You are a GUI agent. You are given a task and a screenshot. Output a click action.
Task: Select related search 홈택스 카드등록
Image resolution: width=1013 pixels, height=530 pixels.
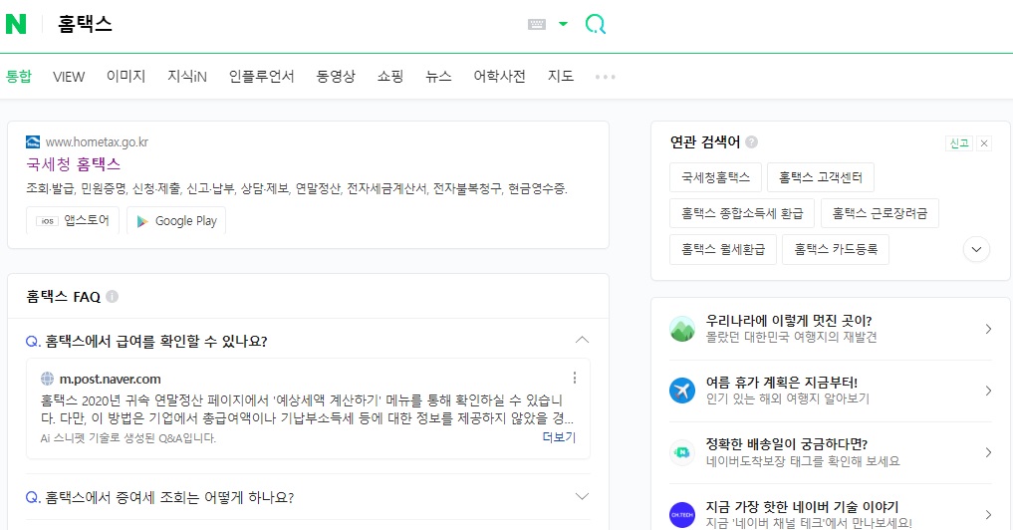(x=836, y=249)
